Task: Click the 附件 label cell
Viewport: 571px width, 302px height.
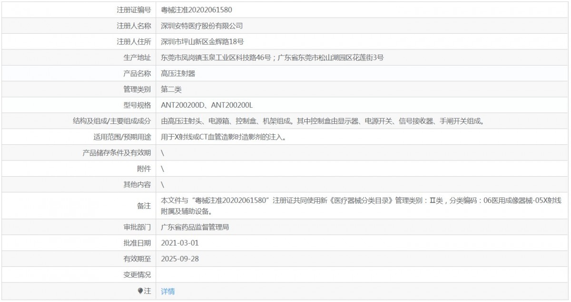Action: (78, 169)
